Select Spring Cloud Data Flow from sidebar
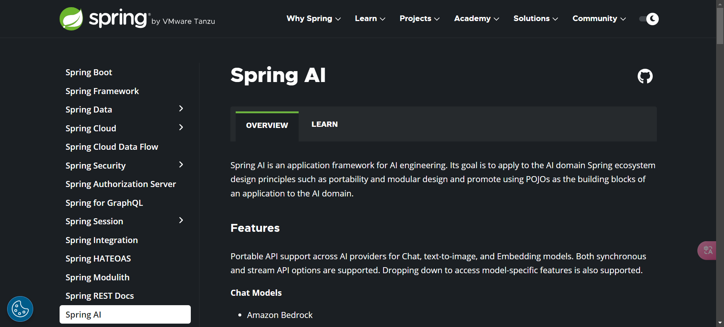 pyautogui.click(x=112, y=147)
